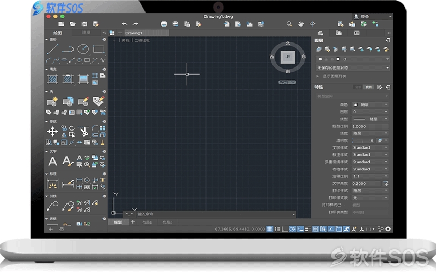Toggle polar tracking in status bar
The width and height of the screenshot is (436, 272).
[292, 229]
